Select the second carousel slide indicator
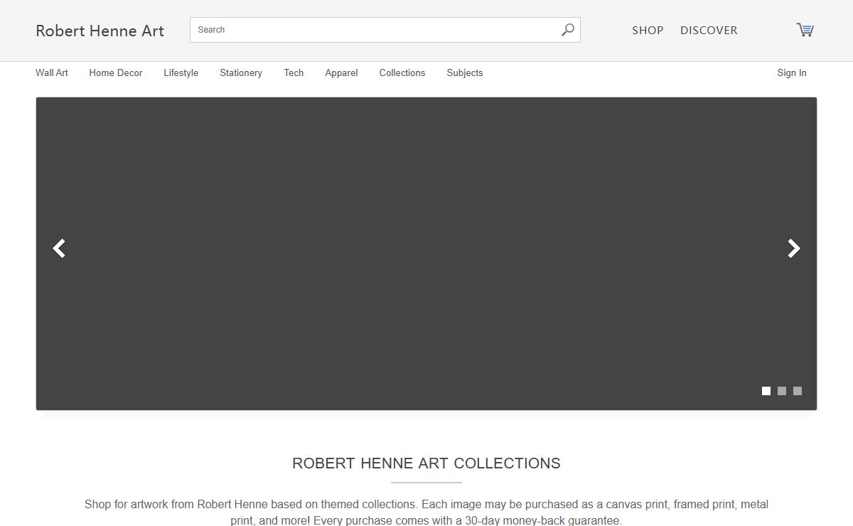The image size is (853, 526). point(782,391)
